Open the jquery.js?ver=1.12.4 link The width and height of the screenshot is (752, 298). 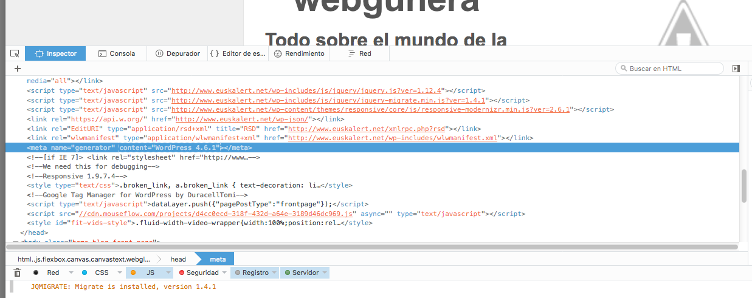pos(307,90)
